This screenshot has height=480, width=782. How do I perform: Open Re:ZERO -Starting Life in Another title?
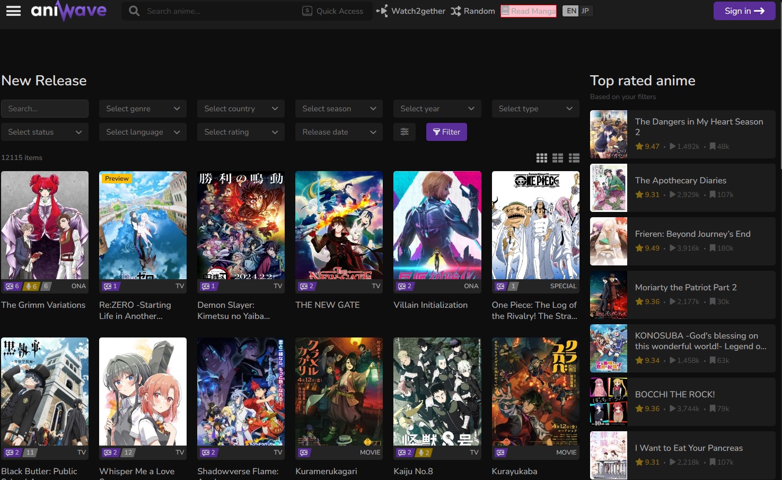pos(135,310)
